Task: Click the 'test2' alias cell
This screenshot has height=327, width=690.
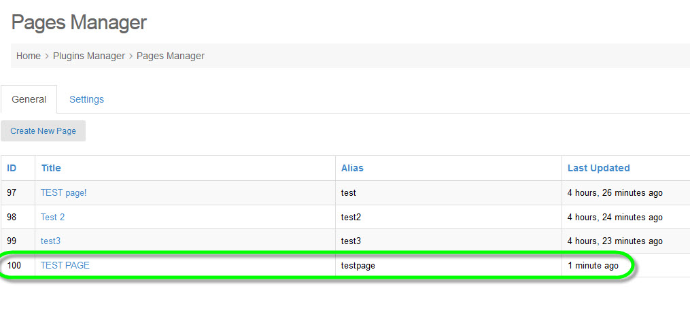Action: click(351, 218)
